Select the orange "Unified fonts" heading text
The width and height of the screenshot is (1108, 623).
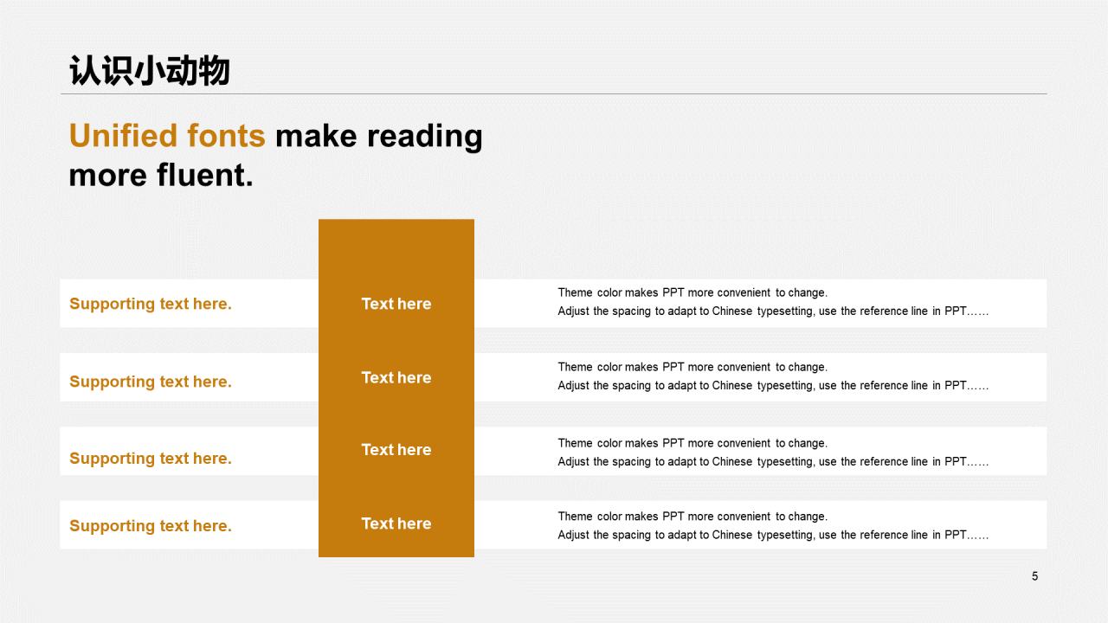[x=167, y=137]
